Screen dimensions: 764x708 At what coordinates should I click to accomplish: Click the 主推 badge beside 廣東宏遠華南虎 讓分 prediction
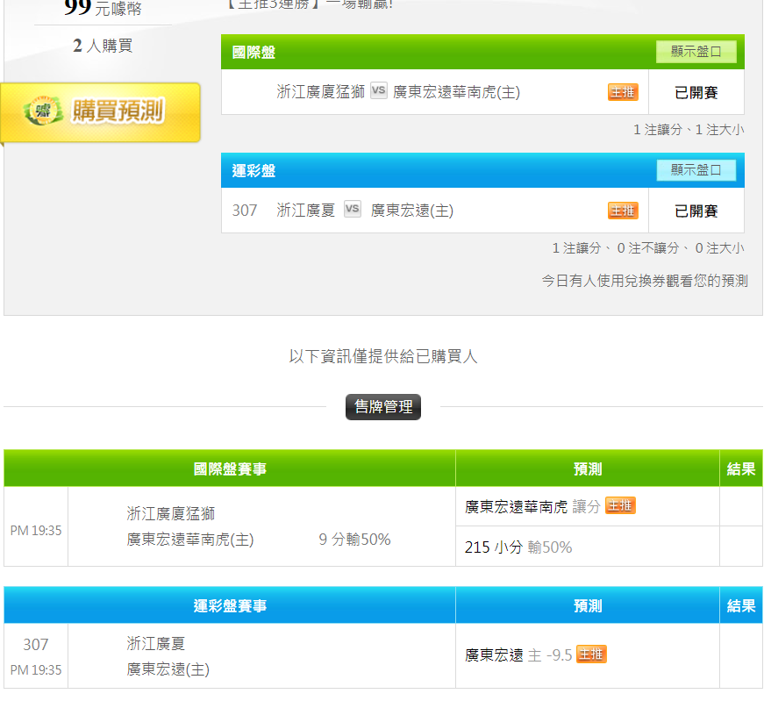620,505
